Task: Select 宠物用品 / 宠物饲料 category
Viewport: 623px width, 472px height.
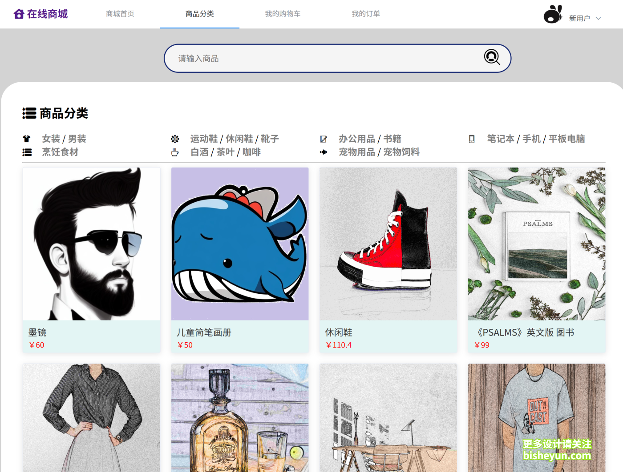Action: (x=379, y=152)
